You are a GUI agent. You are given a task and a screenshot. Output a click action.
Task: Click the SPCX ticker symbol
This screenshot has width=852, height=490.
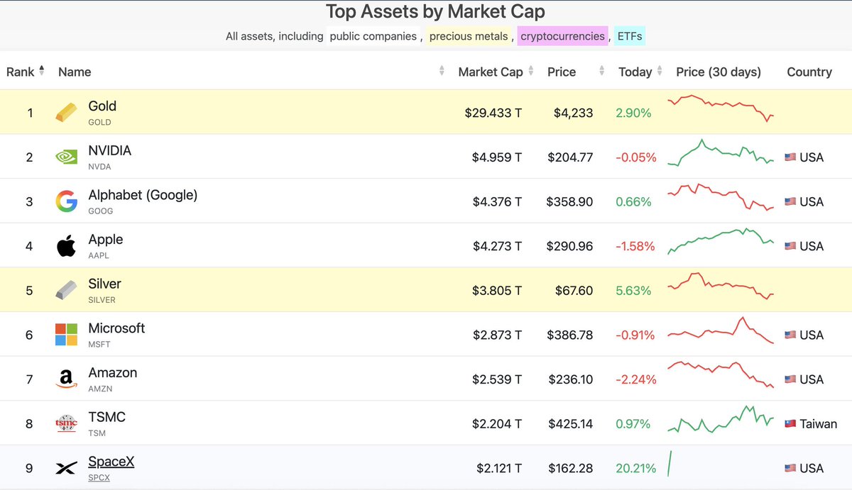[x=99, y=478]
